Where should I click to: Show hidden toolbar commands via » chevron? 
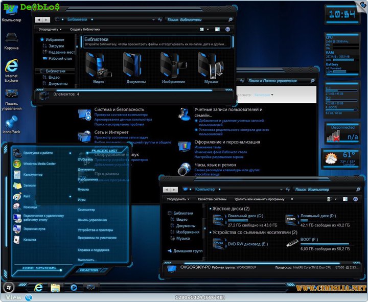coord(292,199)
